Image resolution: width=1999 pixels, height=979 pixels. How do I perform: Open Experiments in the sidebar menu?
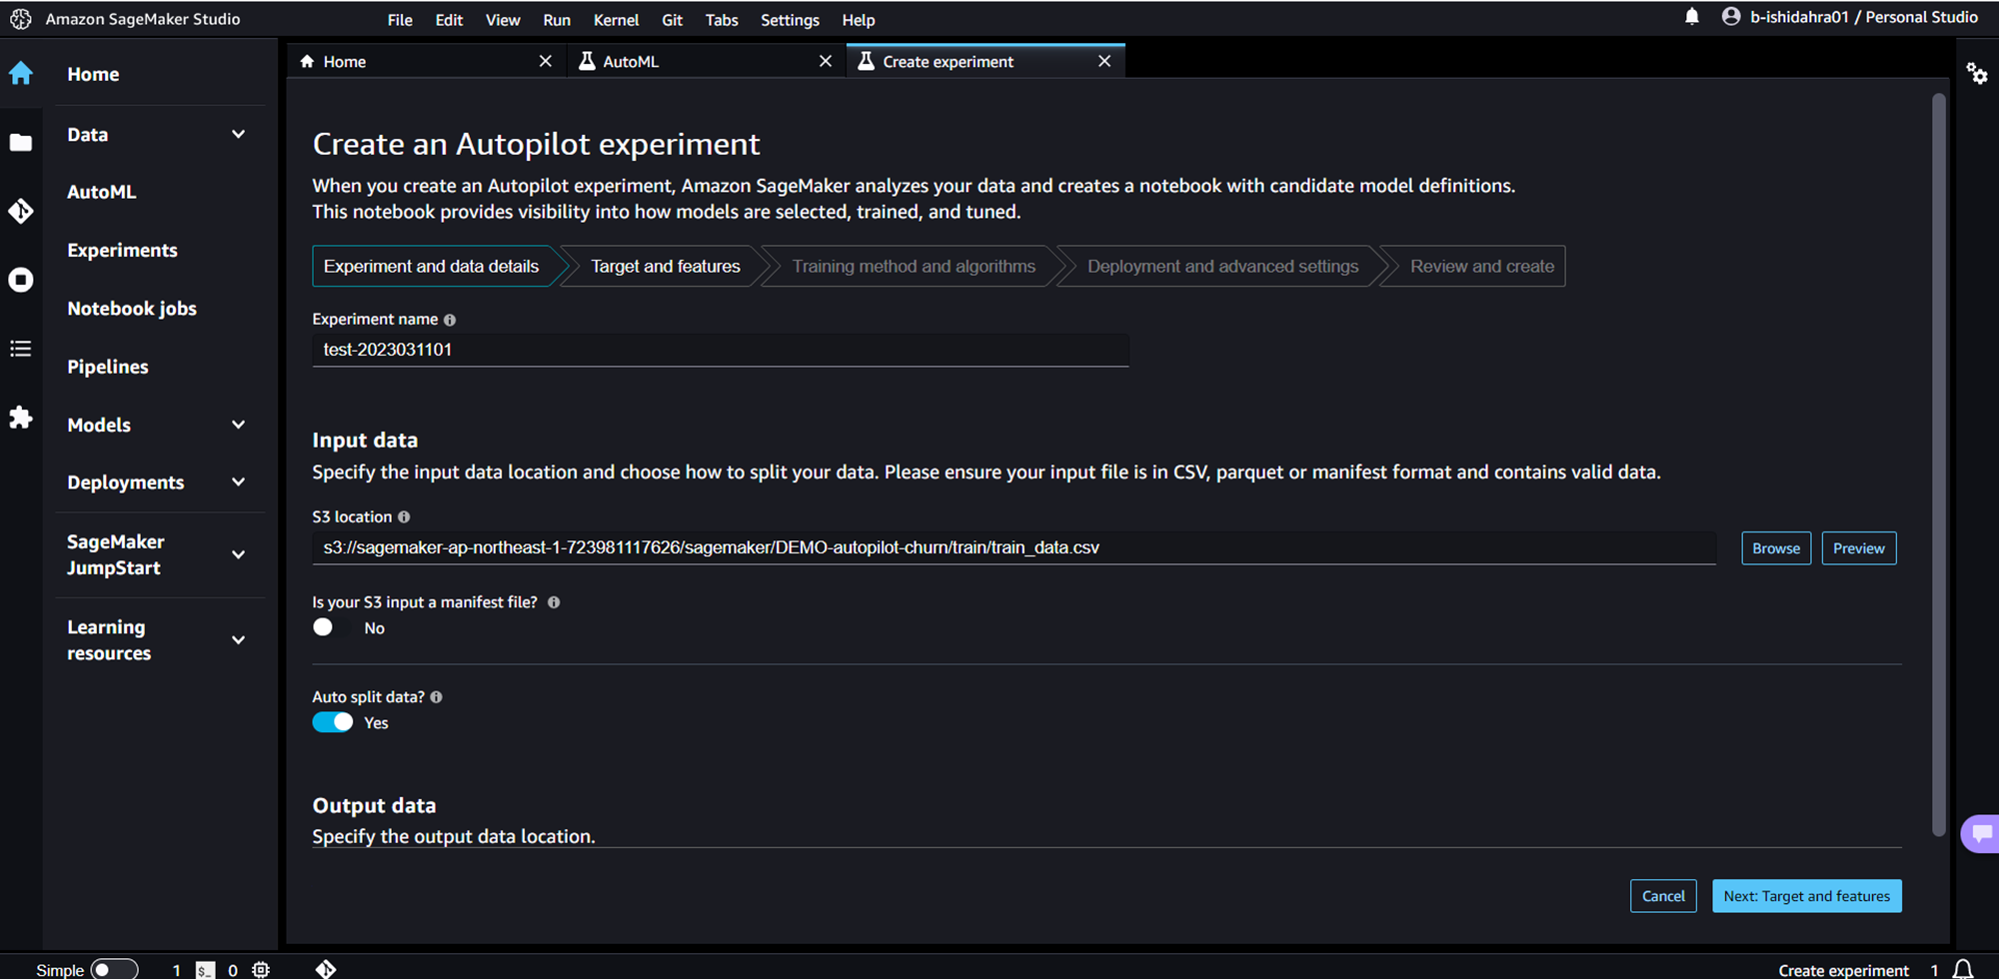click(122, 251)
